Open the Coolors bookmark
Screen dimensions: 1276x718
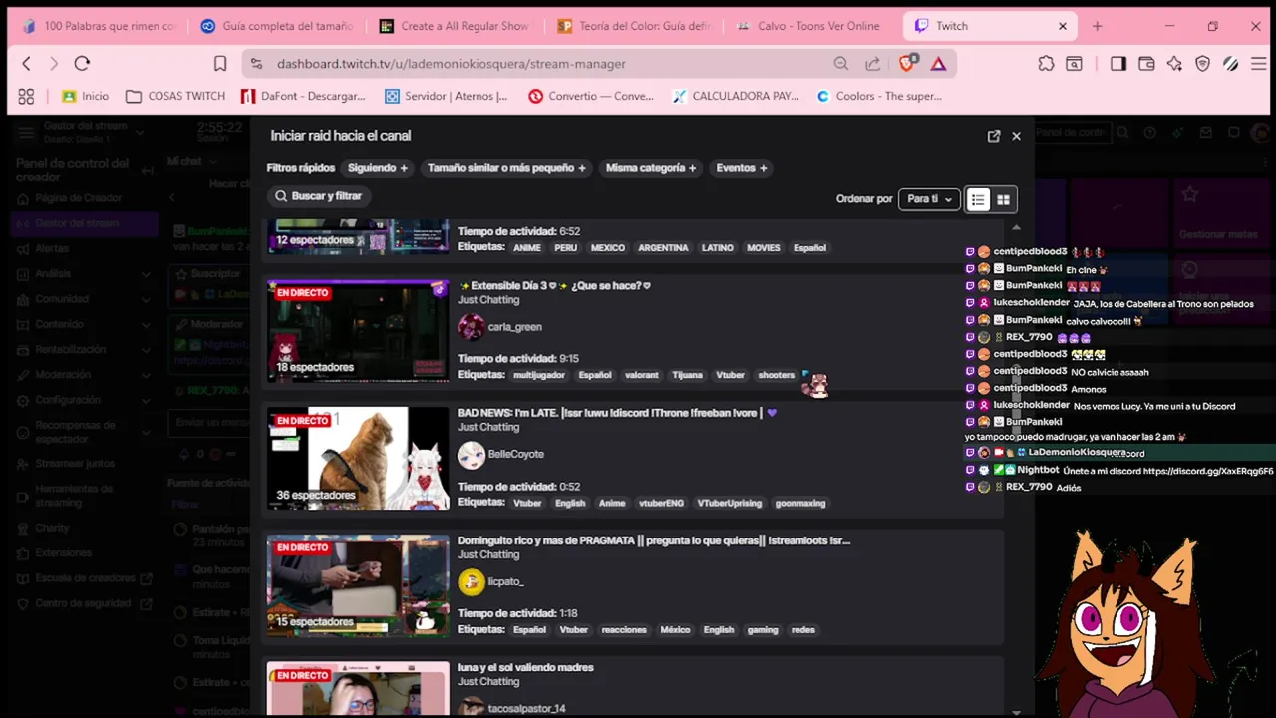pyautogui.click(x=878, y=96)
